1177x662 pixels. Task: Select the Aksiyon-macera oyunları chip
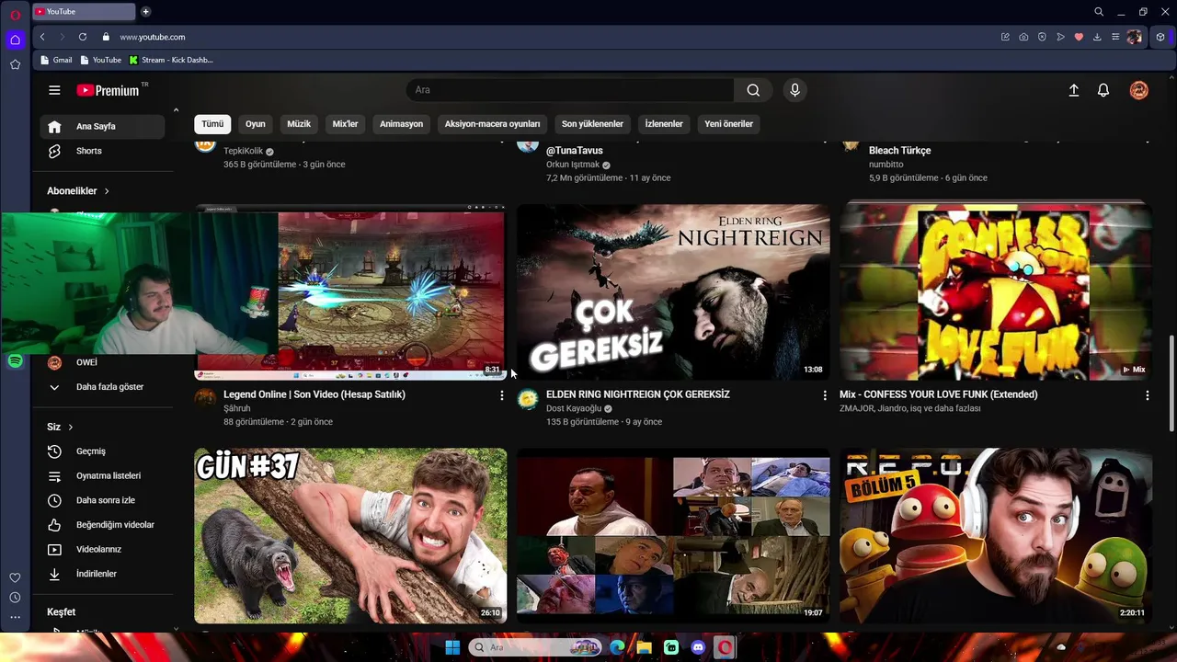point(492,124)
